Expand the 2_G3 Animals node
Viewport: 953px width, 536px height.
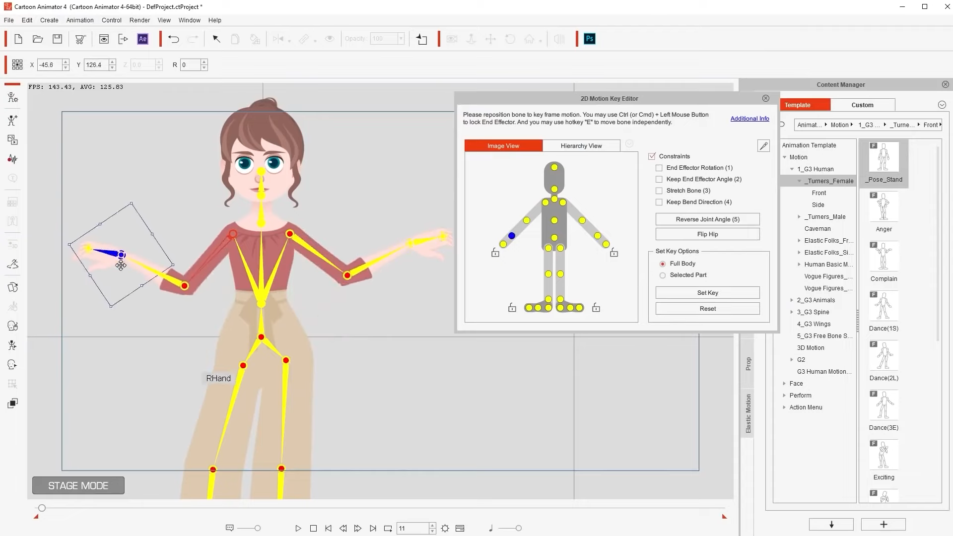click(792, 300)
